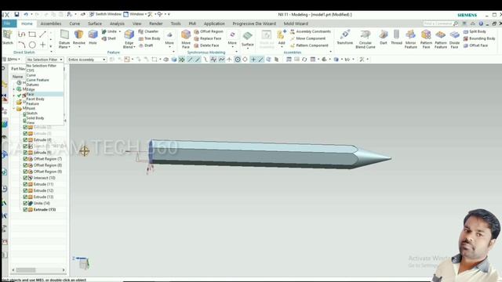
Task: Click Bounding Body in the ribbon
Action: click(x=479, y=38)
